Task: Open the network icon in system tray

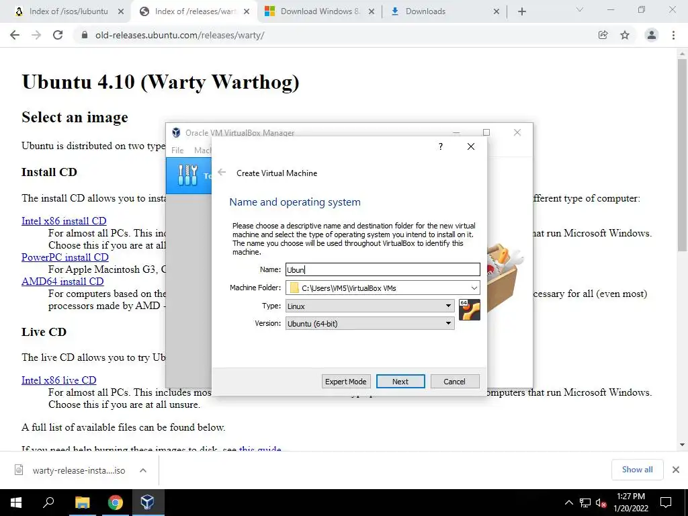Action: click(585, 503)
